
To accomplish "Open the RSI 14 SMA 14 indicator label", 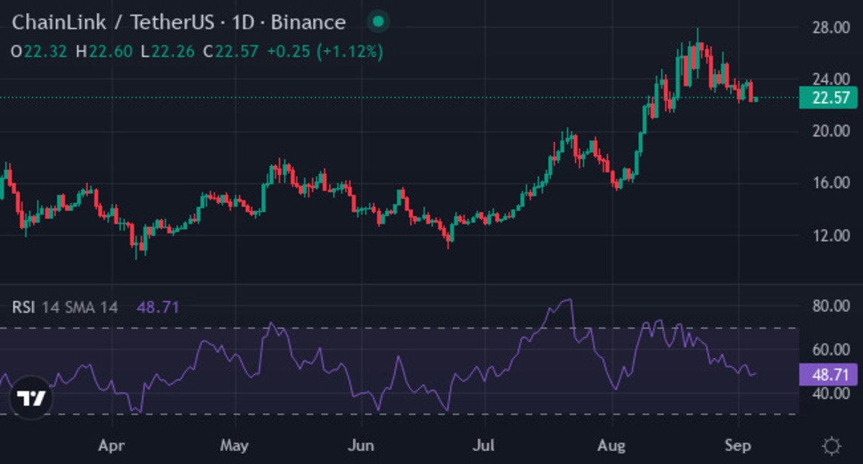I will [65, 307].
